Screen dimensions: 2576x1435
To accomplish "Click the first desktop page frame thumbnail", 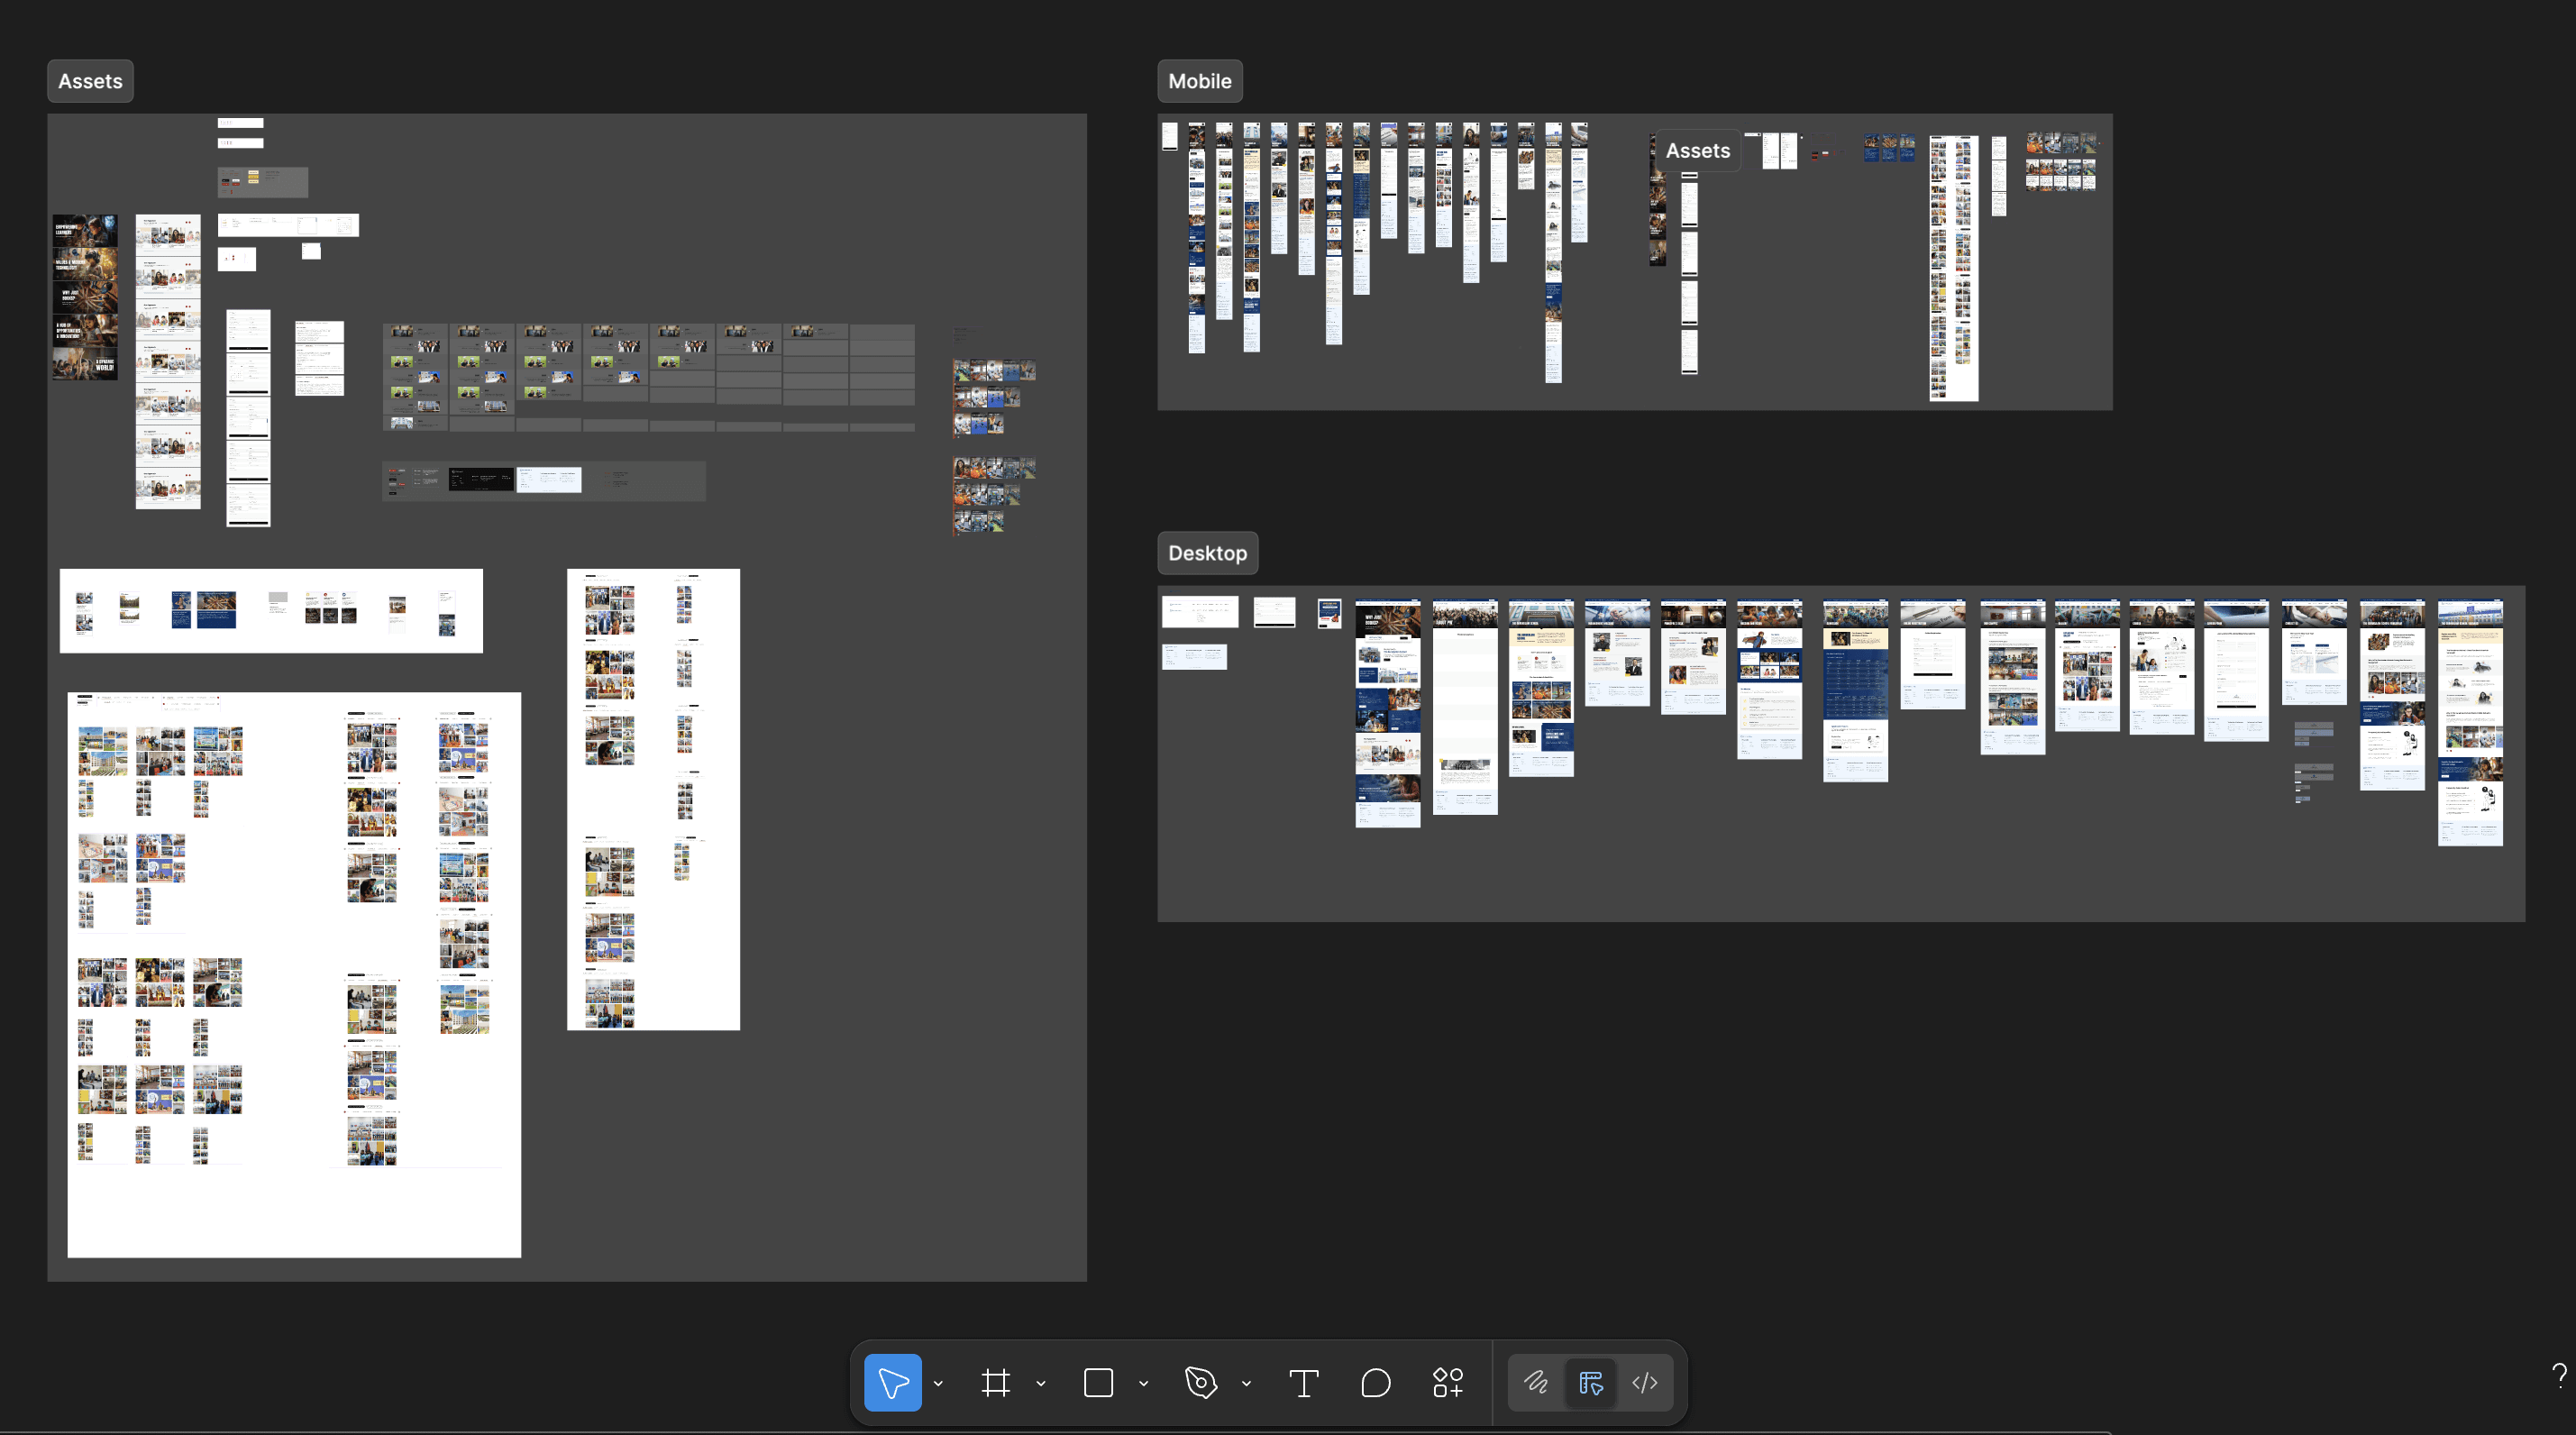I will 1387,712.
